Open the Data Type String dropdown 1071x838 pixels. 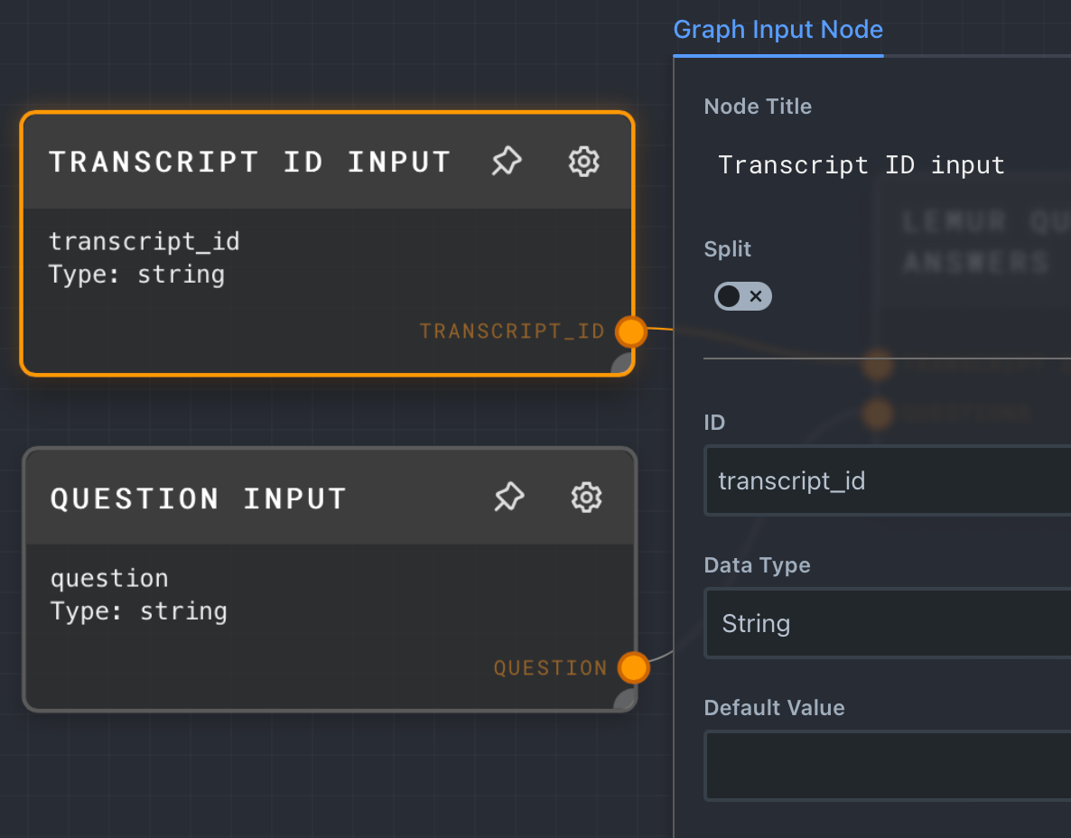point(888,624)
